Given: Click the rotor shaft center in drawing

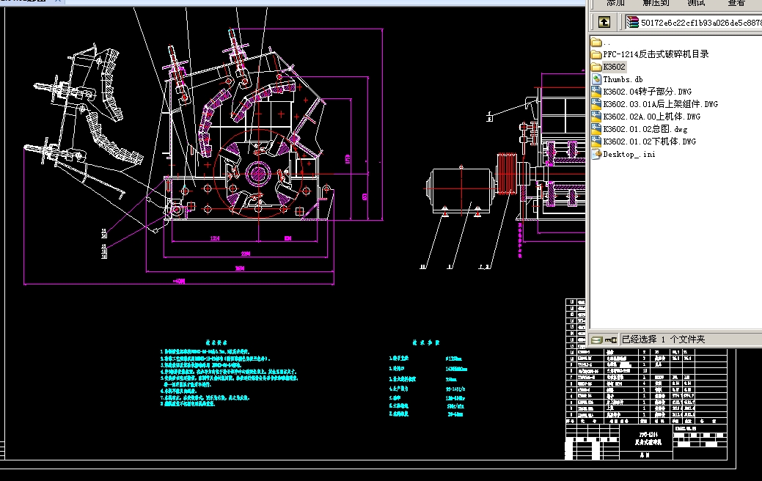Looking at the screenshot, I should tap(258, 173).
